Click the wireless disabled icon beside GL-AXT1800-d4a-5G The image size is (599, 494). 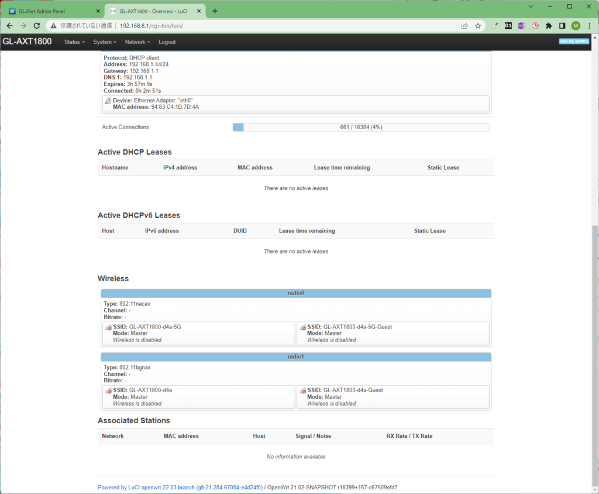(108, 326)
